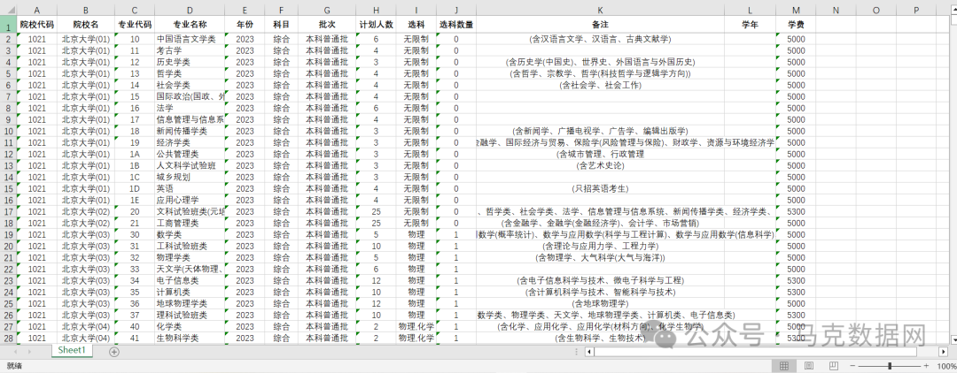Select the 中国语言文学类 cell

pos(190,39)
